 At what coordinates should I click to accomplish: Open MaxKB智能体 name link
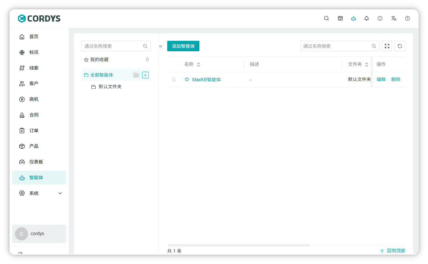tap(206, 80)
